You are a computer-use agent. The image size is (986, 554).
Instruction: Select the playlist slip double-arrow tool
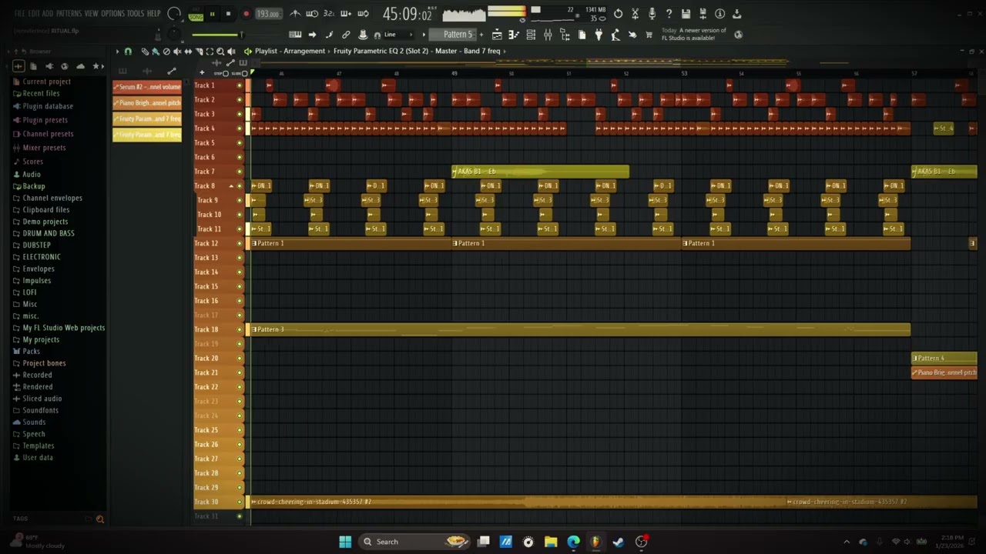click(188, 52)
